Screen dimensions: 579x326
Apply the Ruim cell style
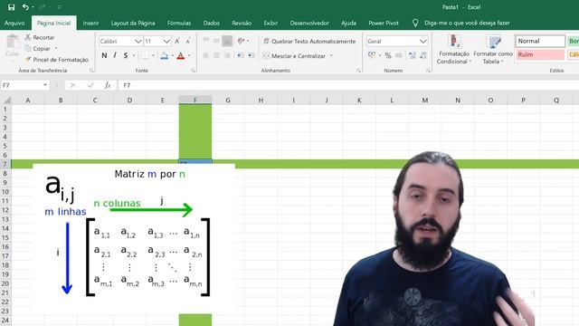coord(540,54)
